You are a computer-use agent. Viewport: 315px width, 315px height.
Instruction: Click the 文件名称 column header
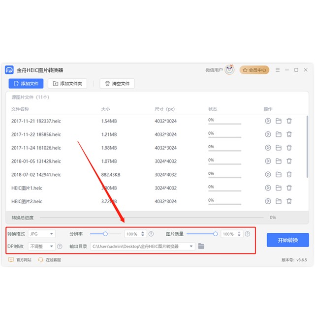tap(20, 109)
